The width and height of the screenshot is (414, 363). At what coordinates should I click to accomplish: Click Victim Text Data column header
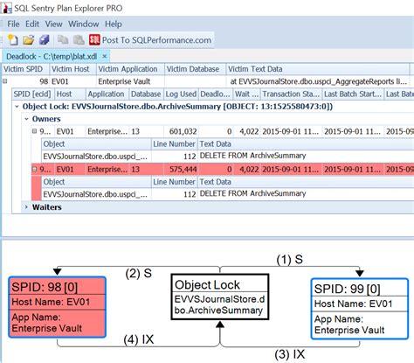(318, 69)
